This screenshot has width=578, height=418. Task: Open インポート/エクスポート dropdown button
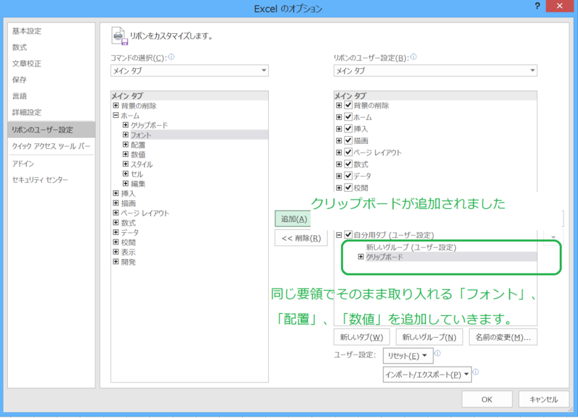click(427, 375)
